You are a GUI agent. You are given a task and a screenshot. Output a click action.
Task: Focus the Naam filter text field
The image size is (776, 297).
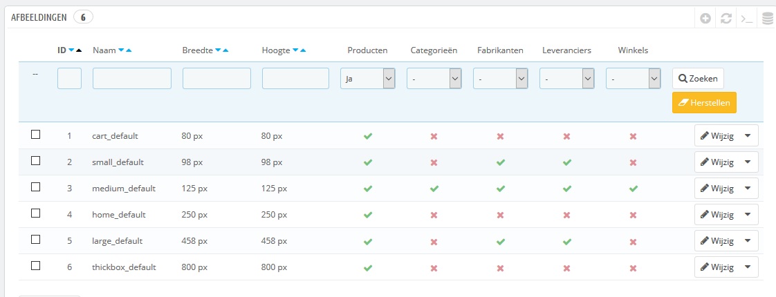(131, 79)
